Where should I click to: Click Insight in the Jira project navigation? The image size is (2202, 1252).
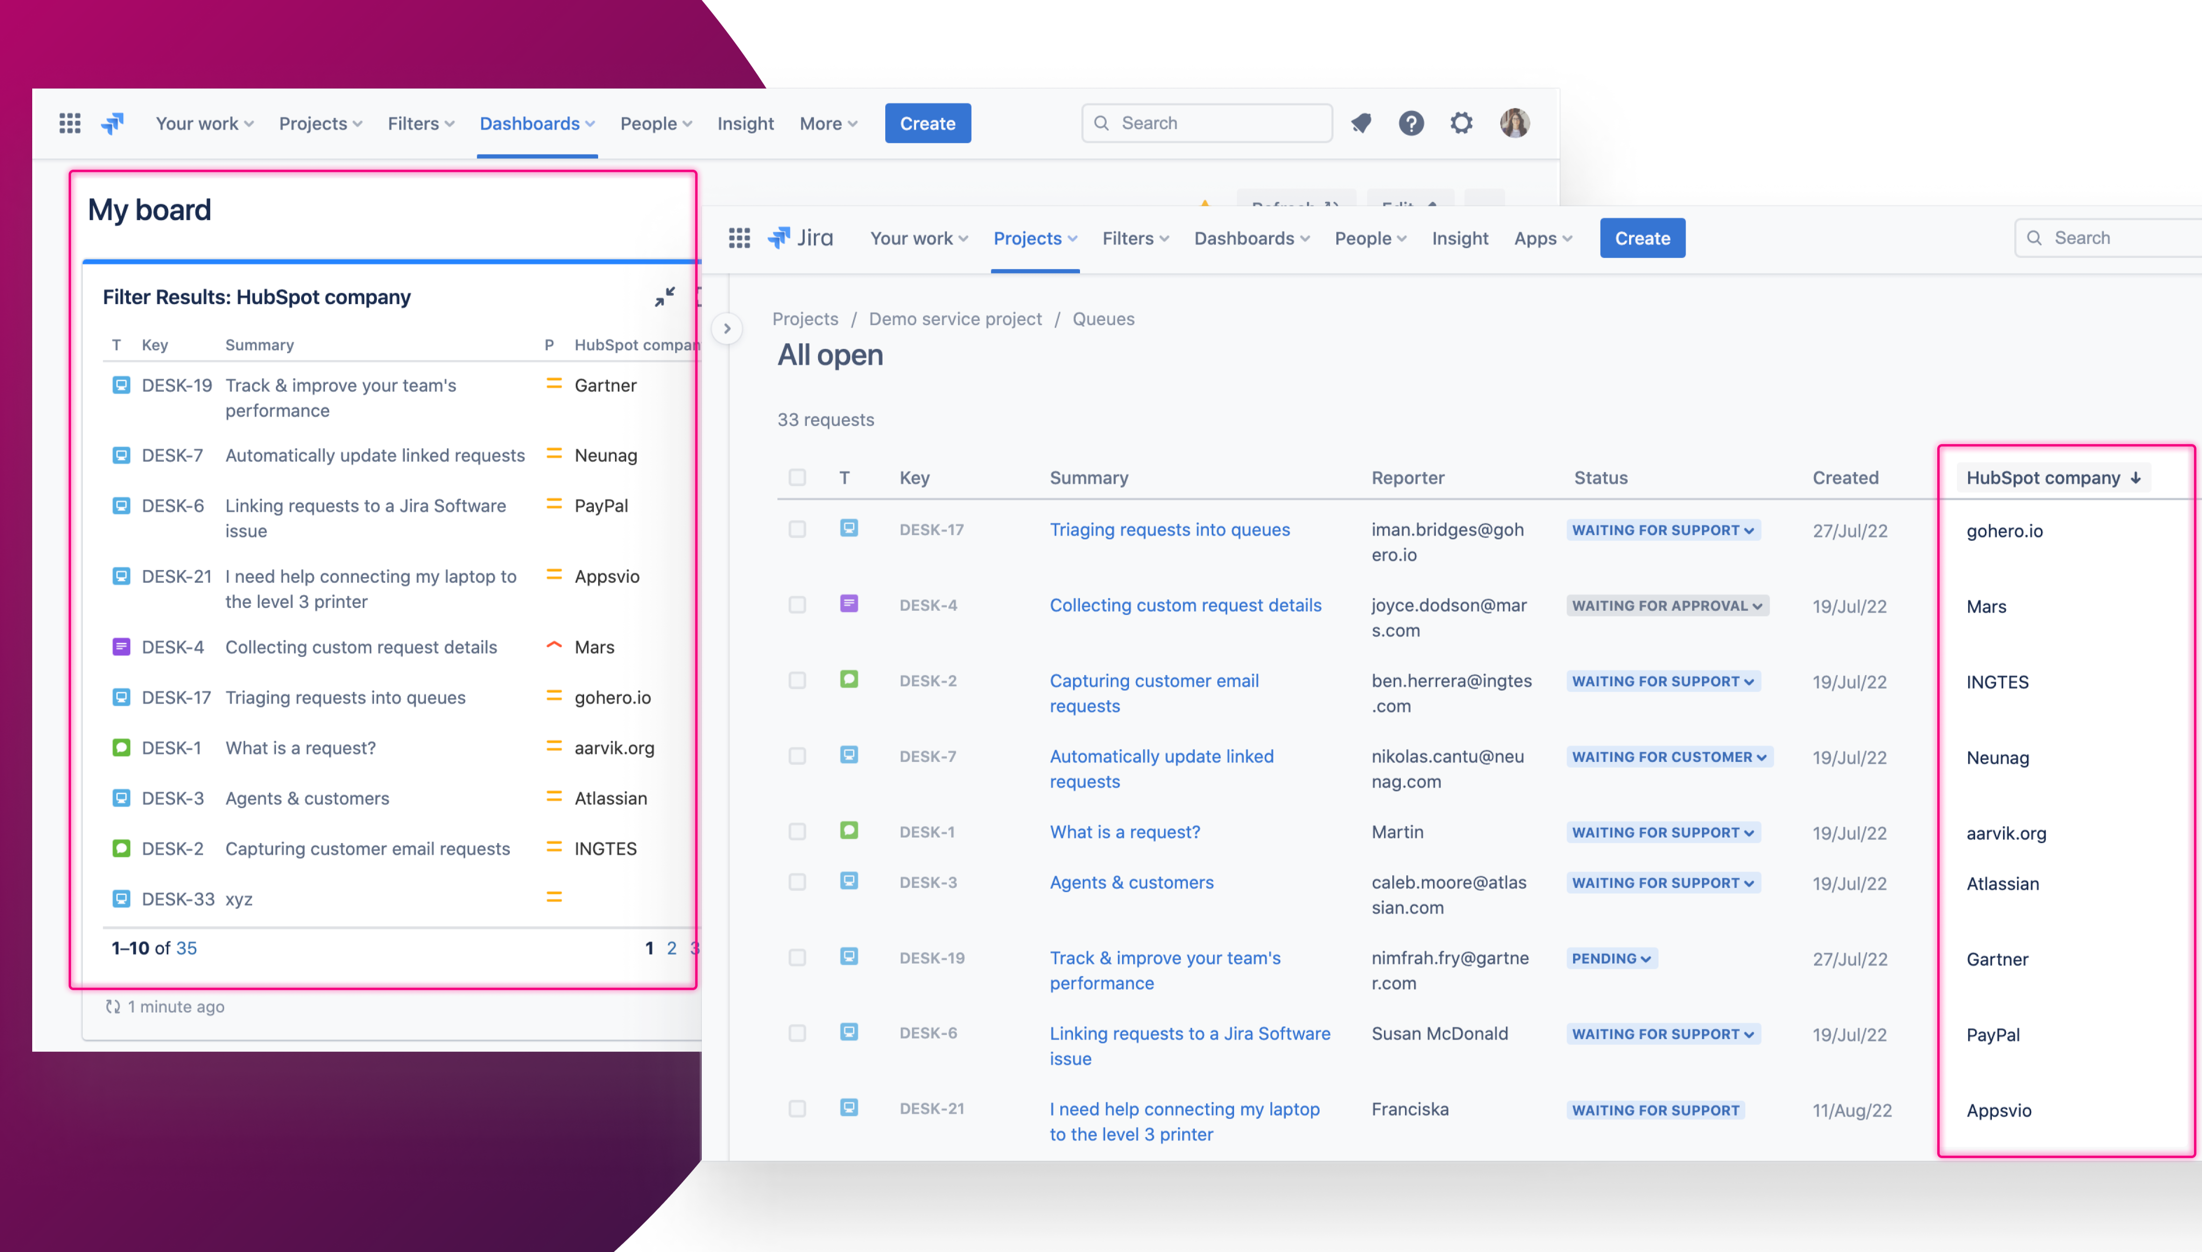click(1460, 238)
